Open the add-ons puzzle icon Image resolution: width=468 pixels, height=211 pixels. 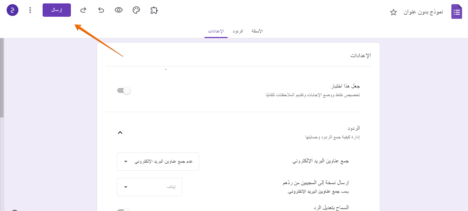pos(154,10)
